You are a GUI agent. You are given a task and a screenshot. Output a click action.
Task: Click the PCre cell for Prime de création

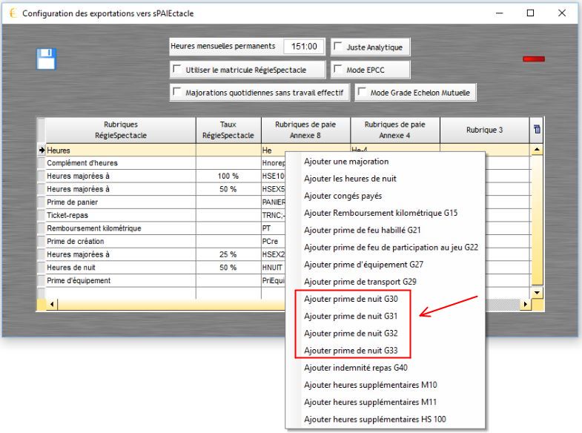click(274, 241)
